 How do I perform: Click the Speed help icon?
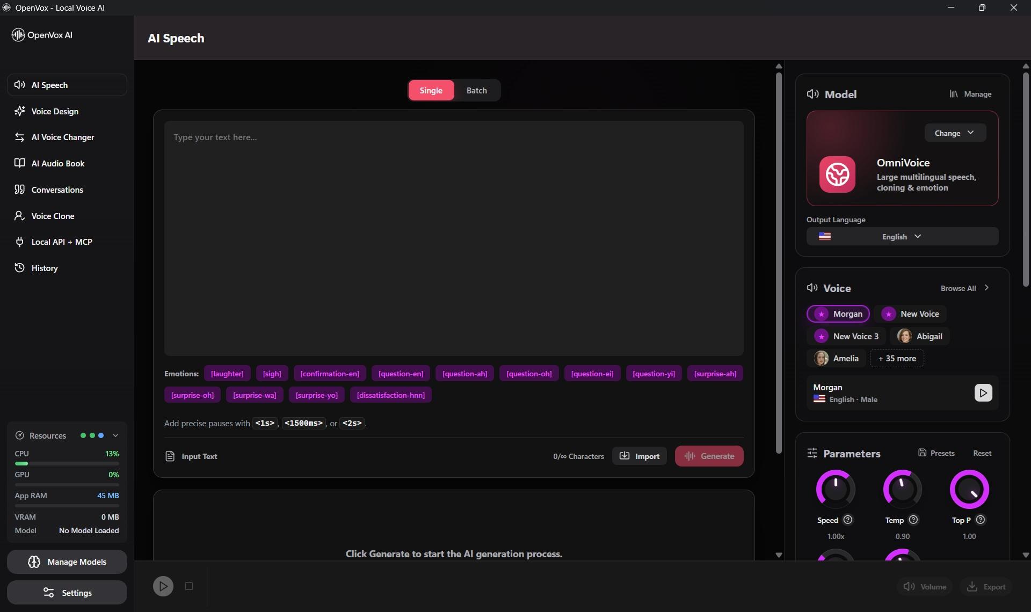click(848, 520)
